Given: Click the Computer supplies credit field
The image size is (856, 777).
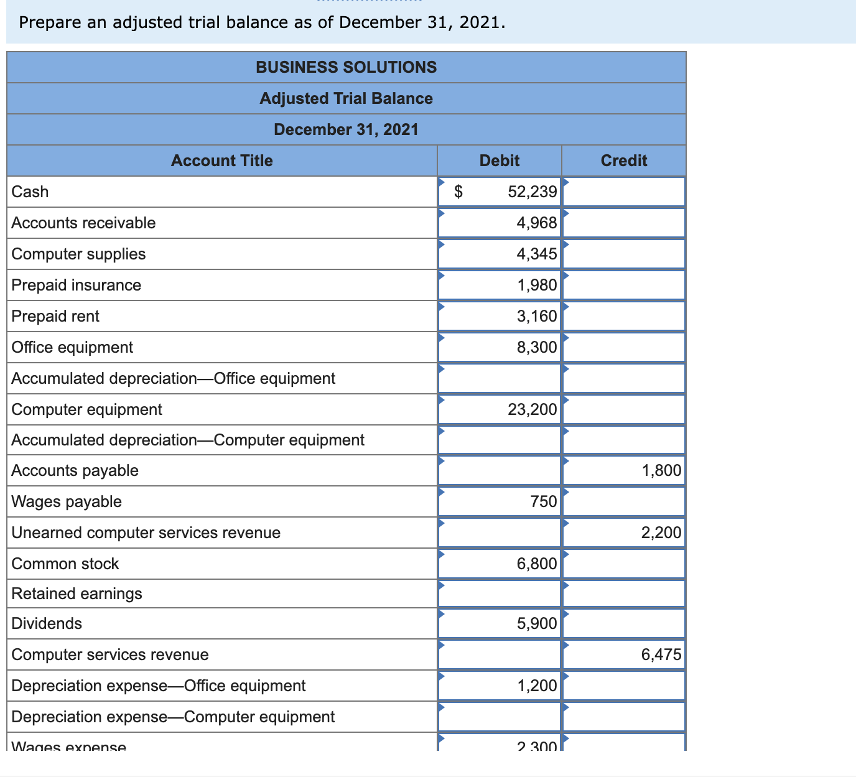Looking at the screenshot, I should pos(624,254).
